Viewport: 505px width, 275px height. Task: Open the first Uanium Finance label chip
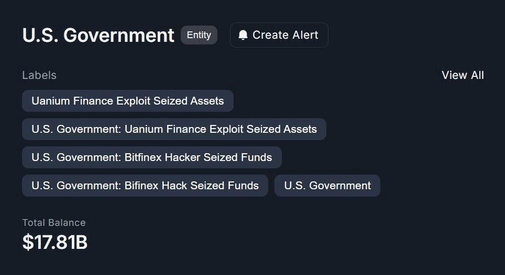(x=127, y=101)
